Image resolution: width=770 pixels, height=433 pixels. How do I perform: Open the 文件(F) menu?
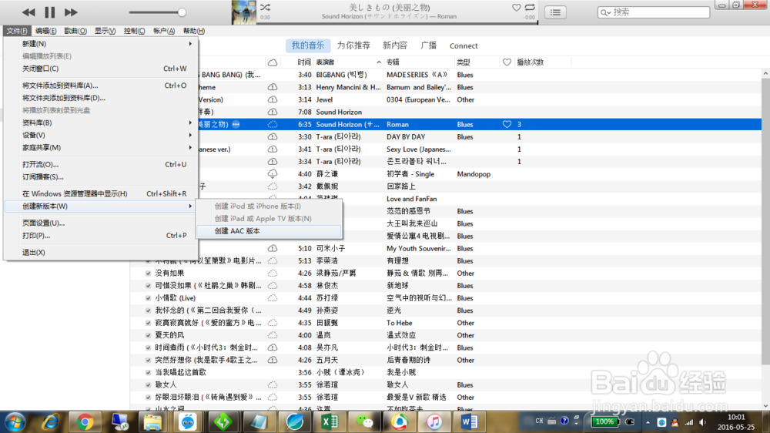click(x=17, y=31)
